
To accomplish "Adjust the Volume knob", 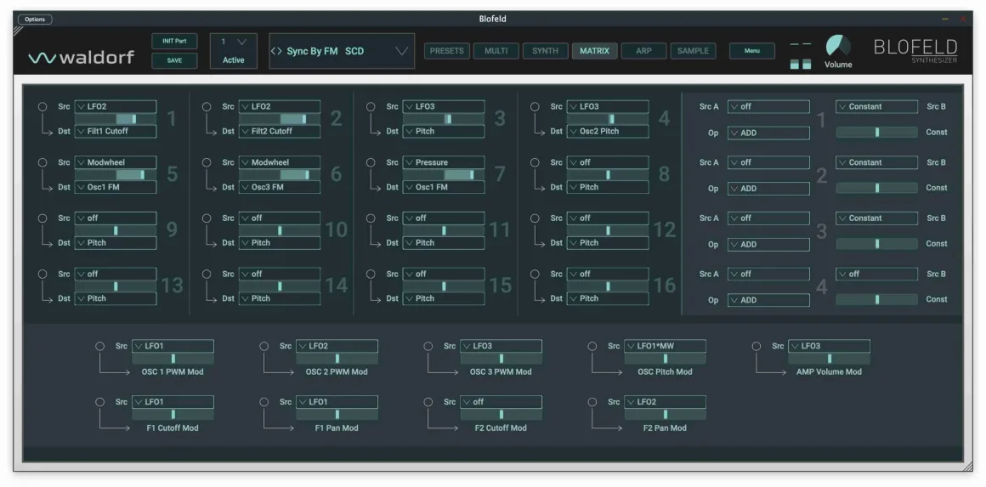I will 837,46.
